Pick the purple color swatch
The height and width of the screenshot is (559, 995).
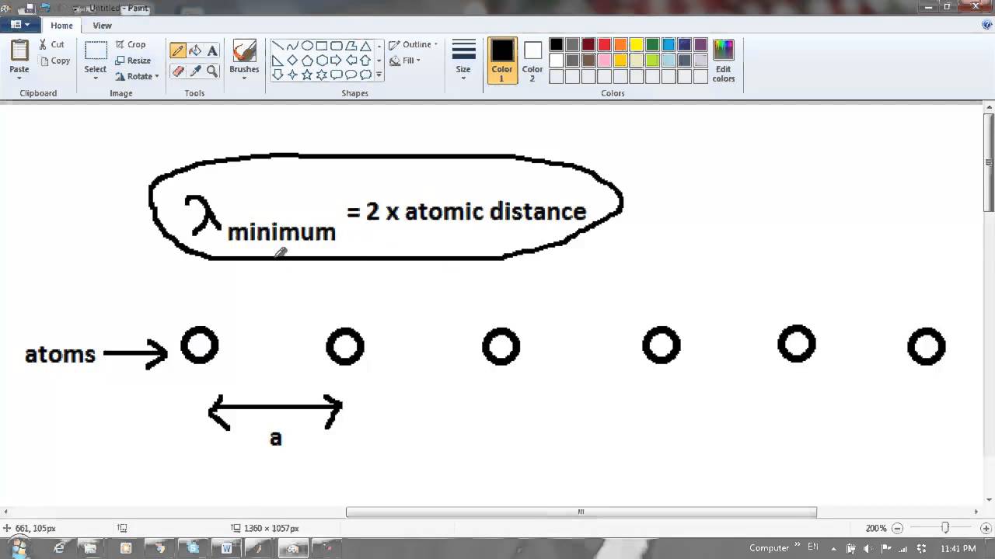click(x=700, y=45)
